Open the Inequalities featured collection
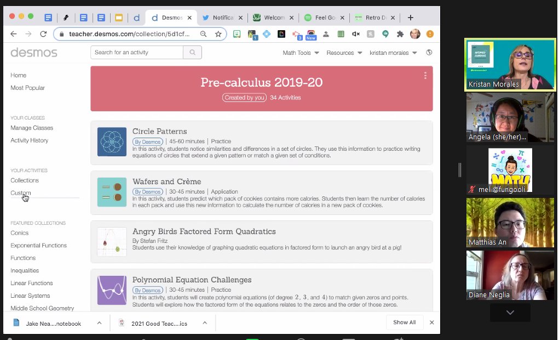Screen dimensions: 559x340 (25, 271)
